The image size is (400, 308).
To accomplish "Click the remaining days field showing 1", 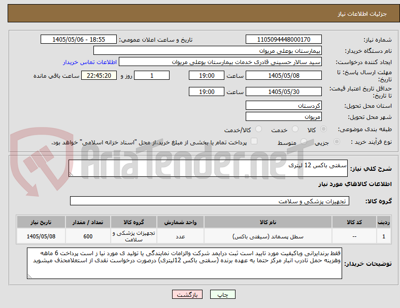I will pyautogui.click(x=152, y=76).
